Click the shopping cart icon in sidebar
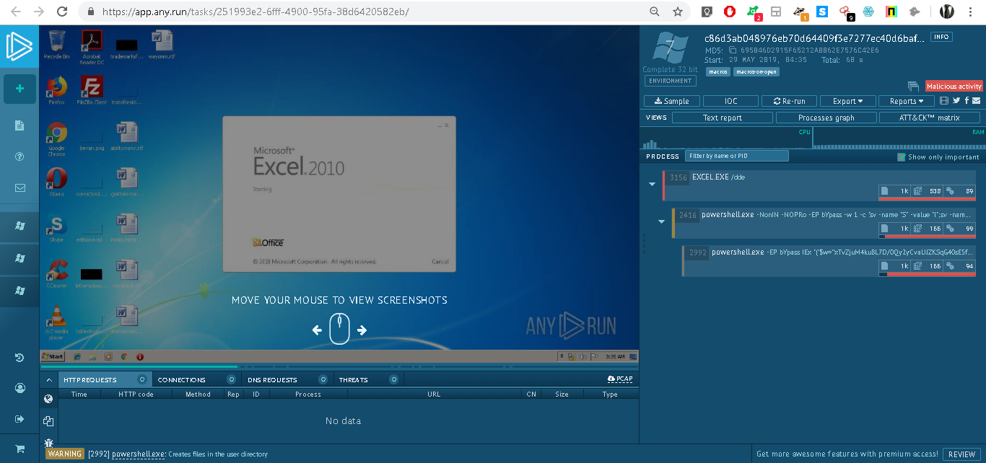 pyautogui.click(x=19, y=449)
